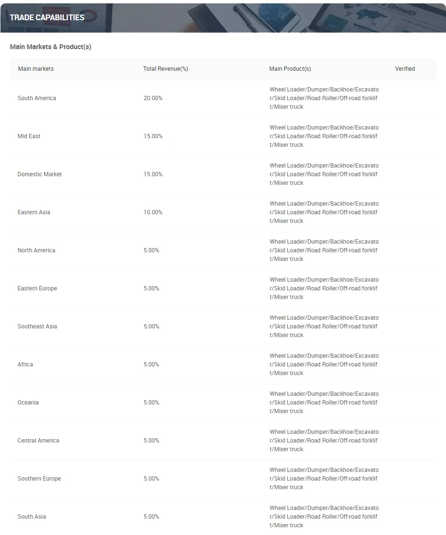
Task: Click the Central America market name
Action: [38, 441]
